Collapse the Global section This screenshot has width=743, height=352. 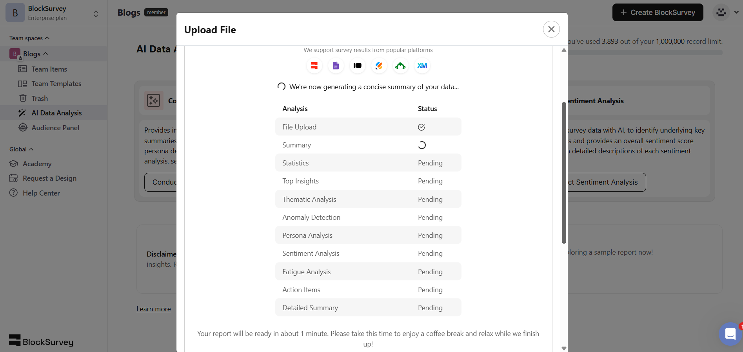(x=31, y=149)
